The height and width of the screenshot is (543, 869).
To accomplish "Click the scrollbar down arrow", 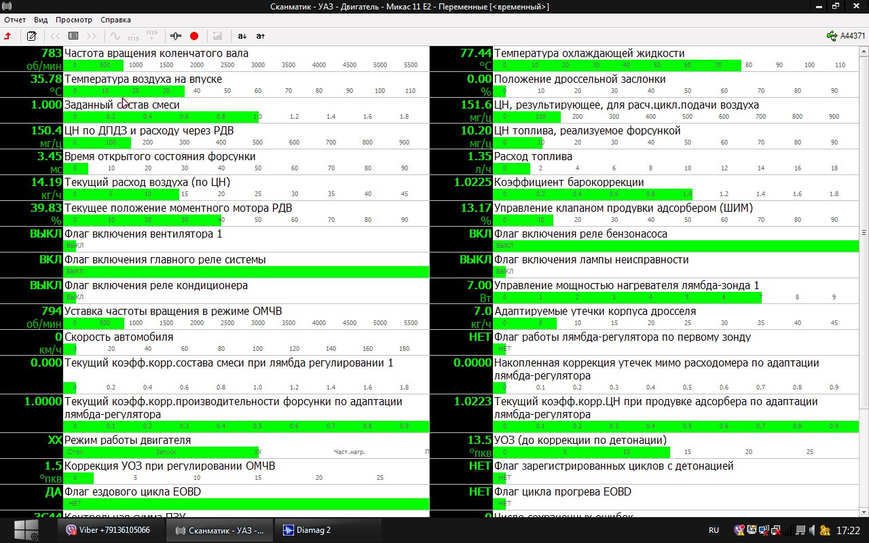I will coord(864,512).
